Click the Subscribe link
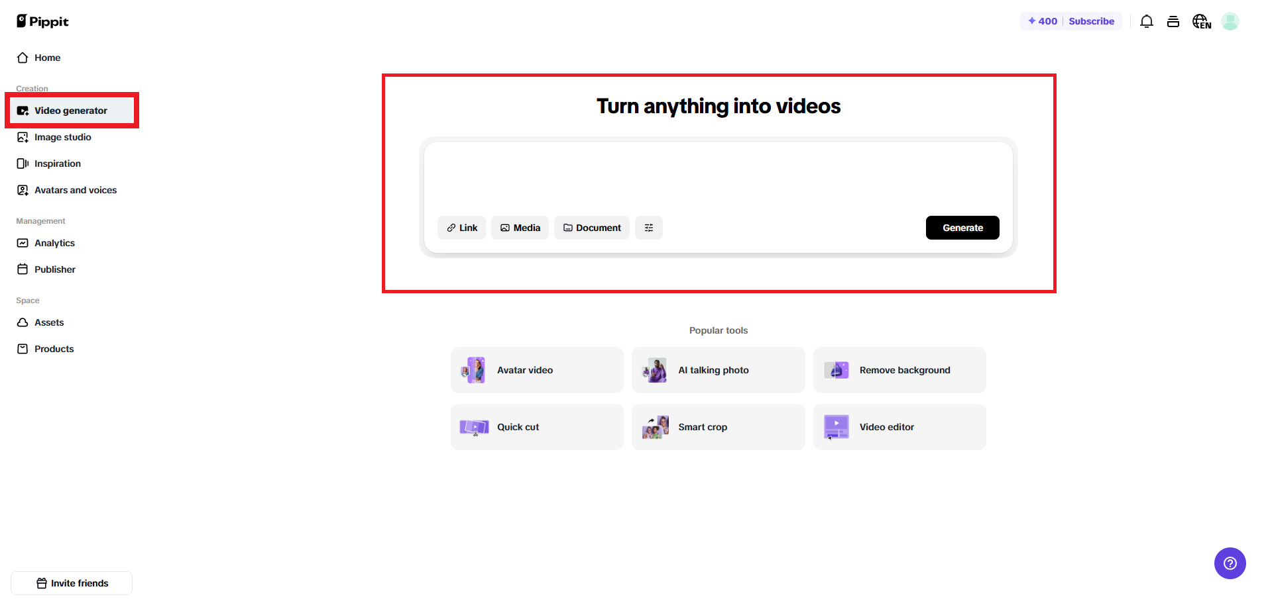This screenshot has height=603, width=1272. click(x=1092, y=21)
